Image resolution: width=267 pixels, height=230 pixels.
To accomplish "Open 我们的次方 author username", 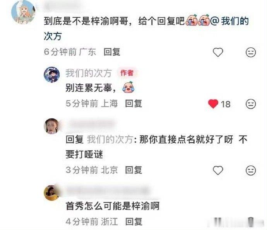I will (89, 73).
